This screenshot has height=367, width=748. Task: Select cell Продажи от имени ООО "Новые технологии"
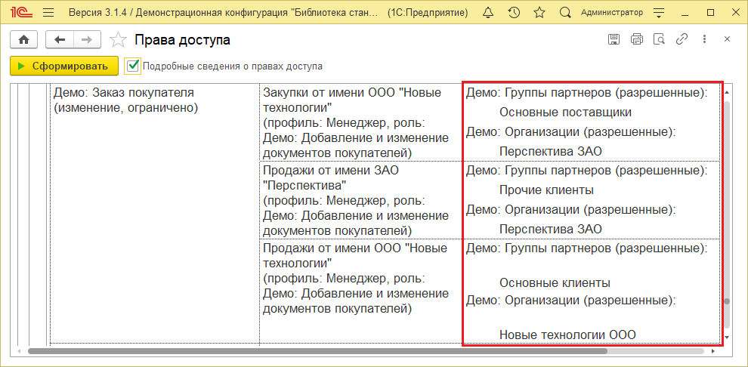point(361,291)
